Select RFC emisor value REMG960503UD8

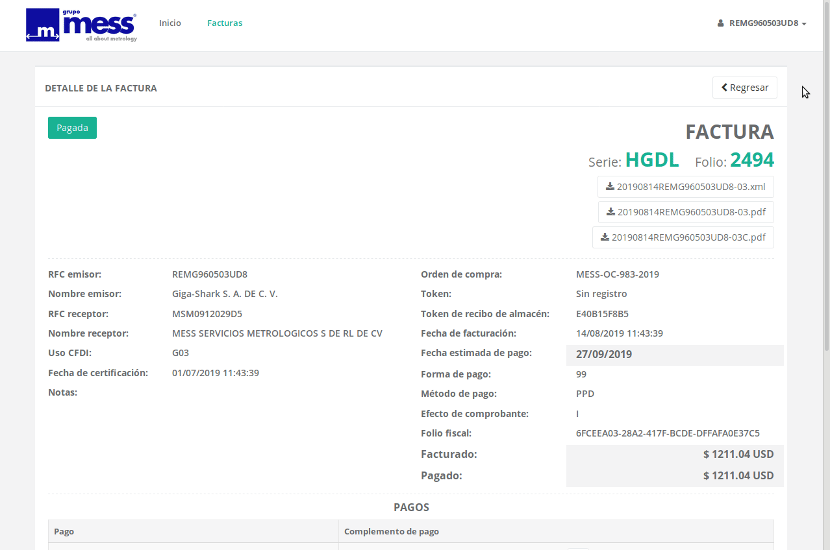point(210,274)
